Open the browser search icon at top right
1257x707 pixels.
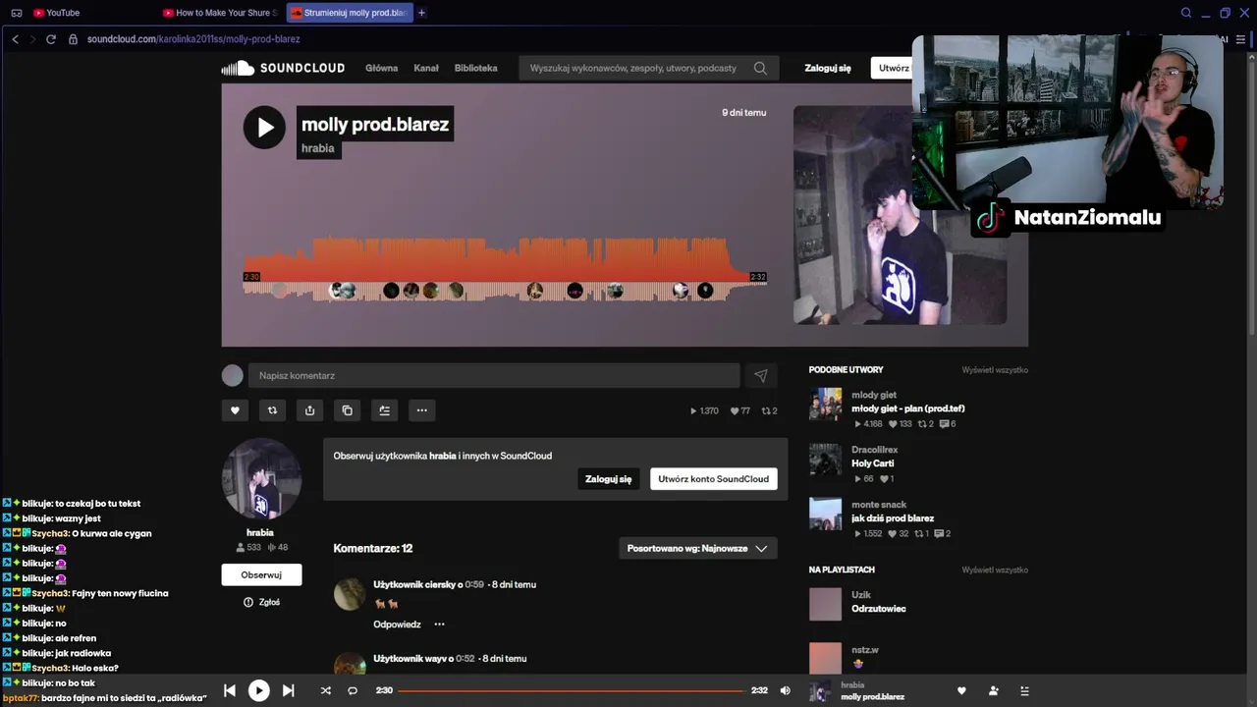pos(1186,13)
